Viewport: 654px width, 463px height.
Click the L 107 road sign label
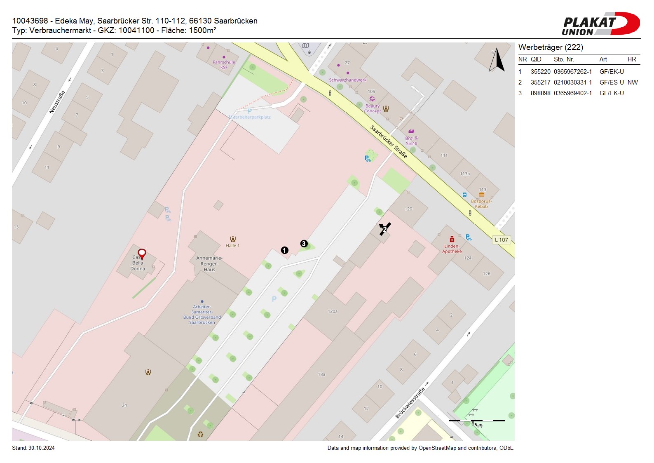pos(502,240)
